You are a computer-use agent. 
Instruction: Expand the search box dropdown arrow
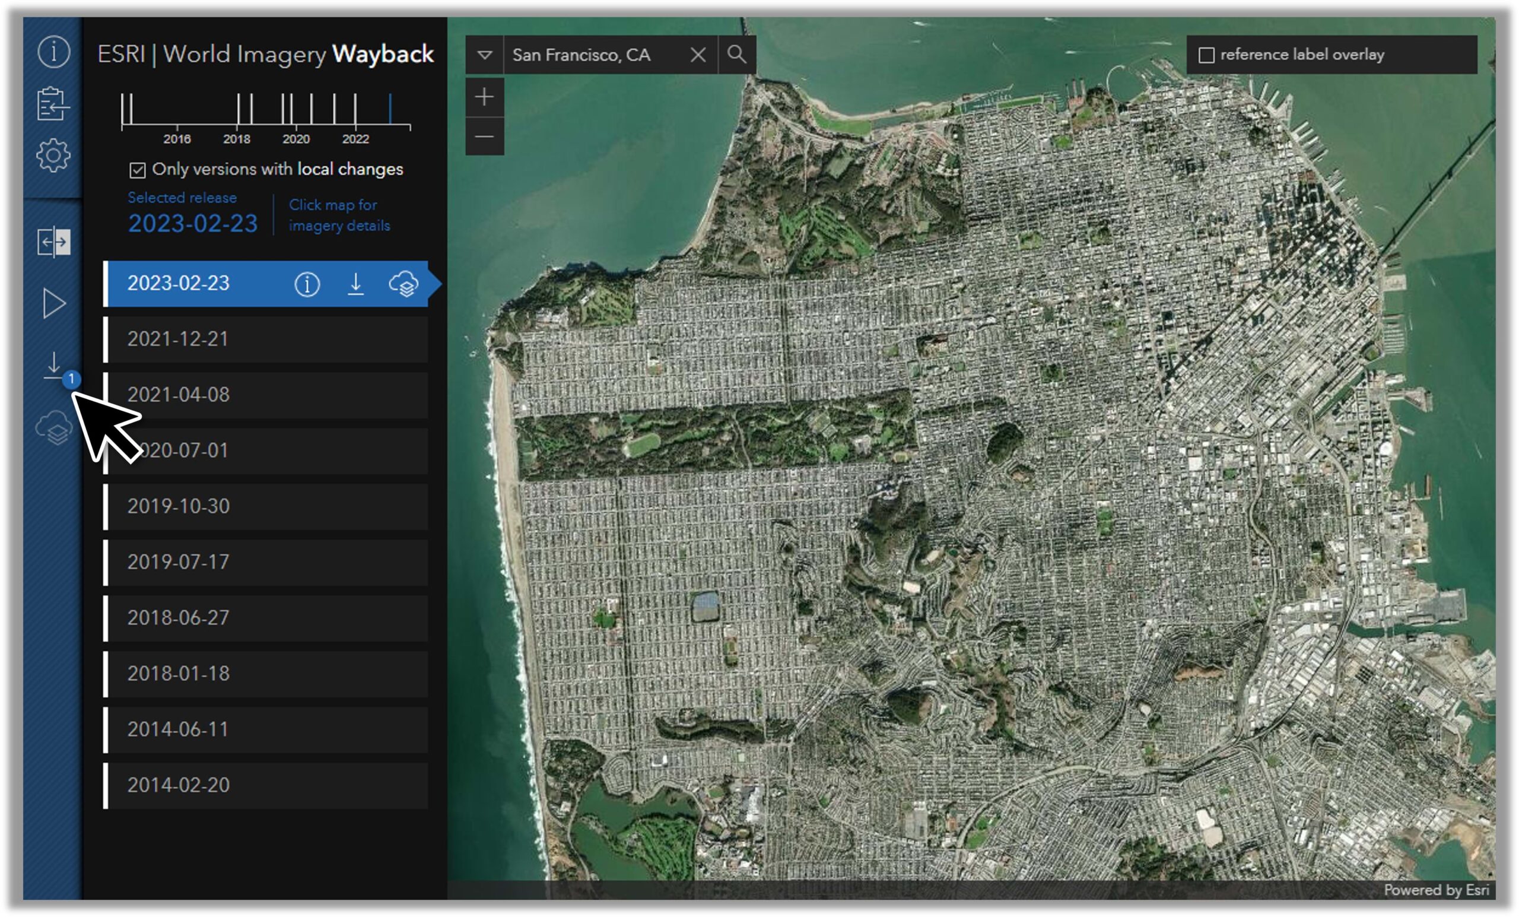(x=485, y=55)
